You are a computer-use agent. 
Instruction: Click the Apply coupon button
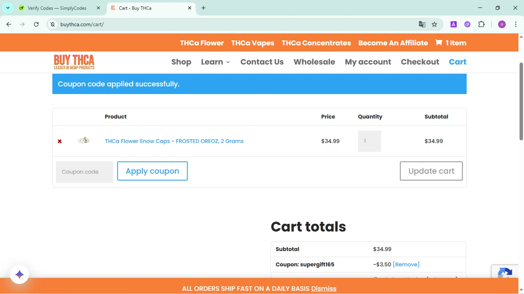(x=152, y=171)
